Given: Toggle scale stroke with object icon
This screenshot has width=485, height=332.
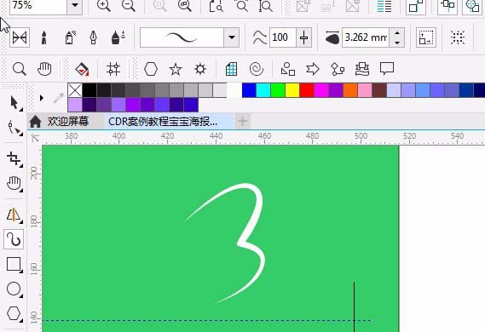Looking at the screenshot, I should tap(426, 37).
